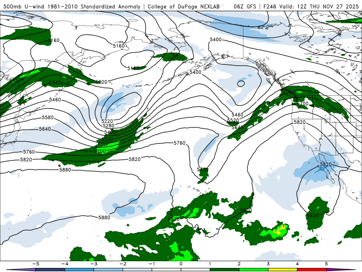The width and height of the screenshot is (362, 272).
Task: Click the -3 tick label on color bar
Action: click(94, 264)
